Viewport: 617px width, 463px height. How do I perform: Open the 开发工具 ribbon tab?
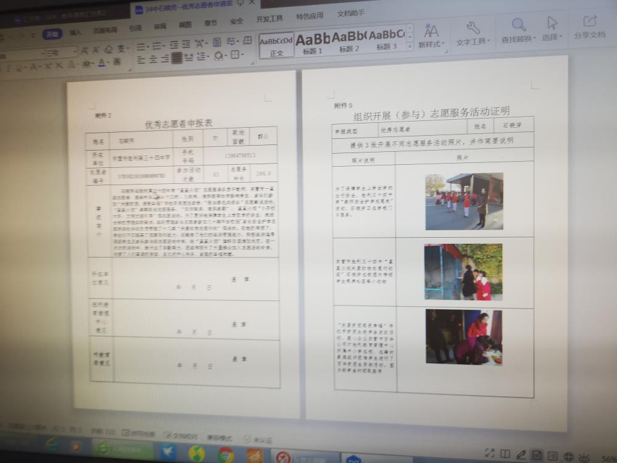pos(269,19)
